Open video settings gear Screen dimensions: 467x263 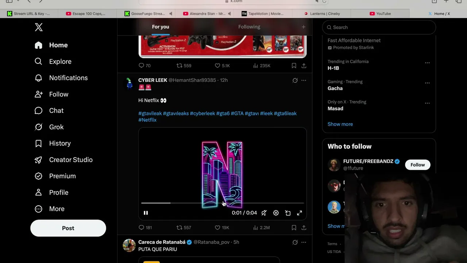point(276,213)
